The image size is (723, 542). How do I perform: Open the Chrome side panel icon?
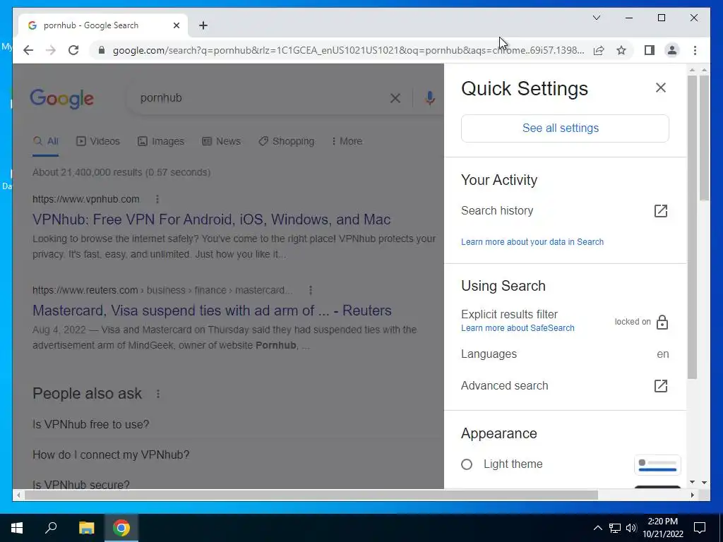650,50
